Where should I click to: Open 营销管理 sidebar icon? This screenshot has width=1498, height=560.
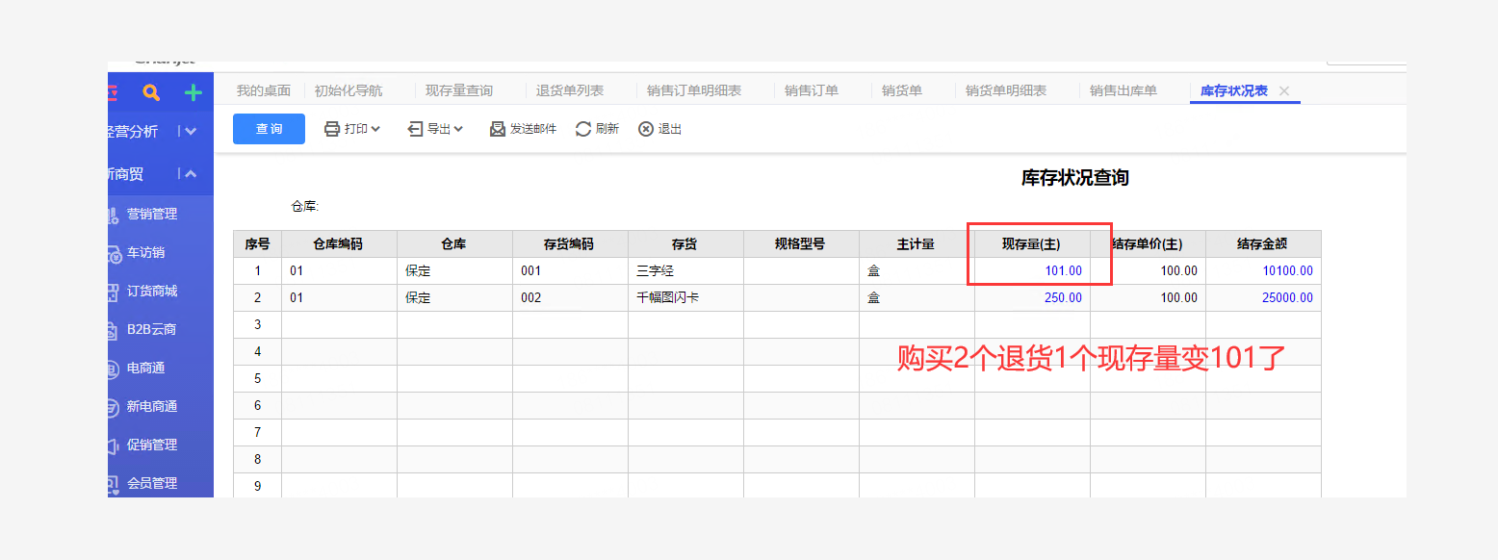coord(114,215)
